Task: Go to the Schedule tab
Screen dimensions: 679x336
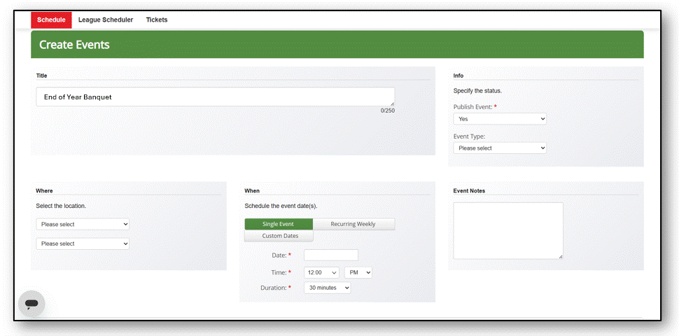Action: click(x=51, y=20)
